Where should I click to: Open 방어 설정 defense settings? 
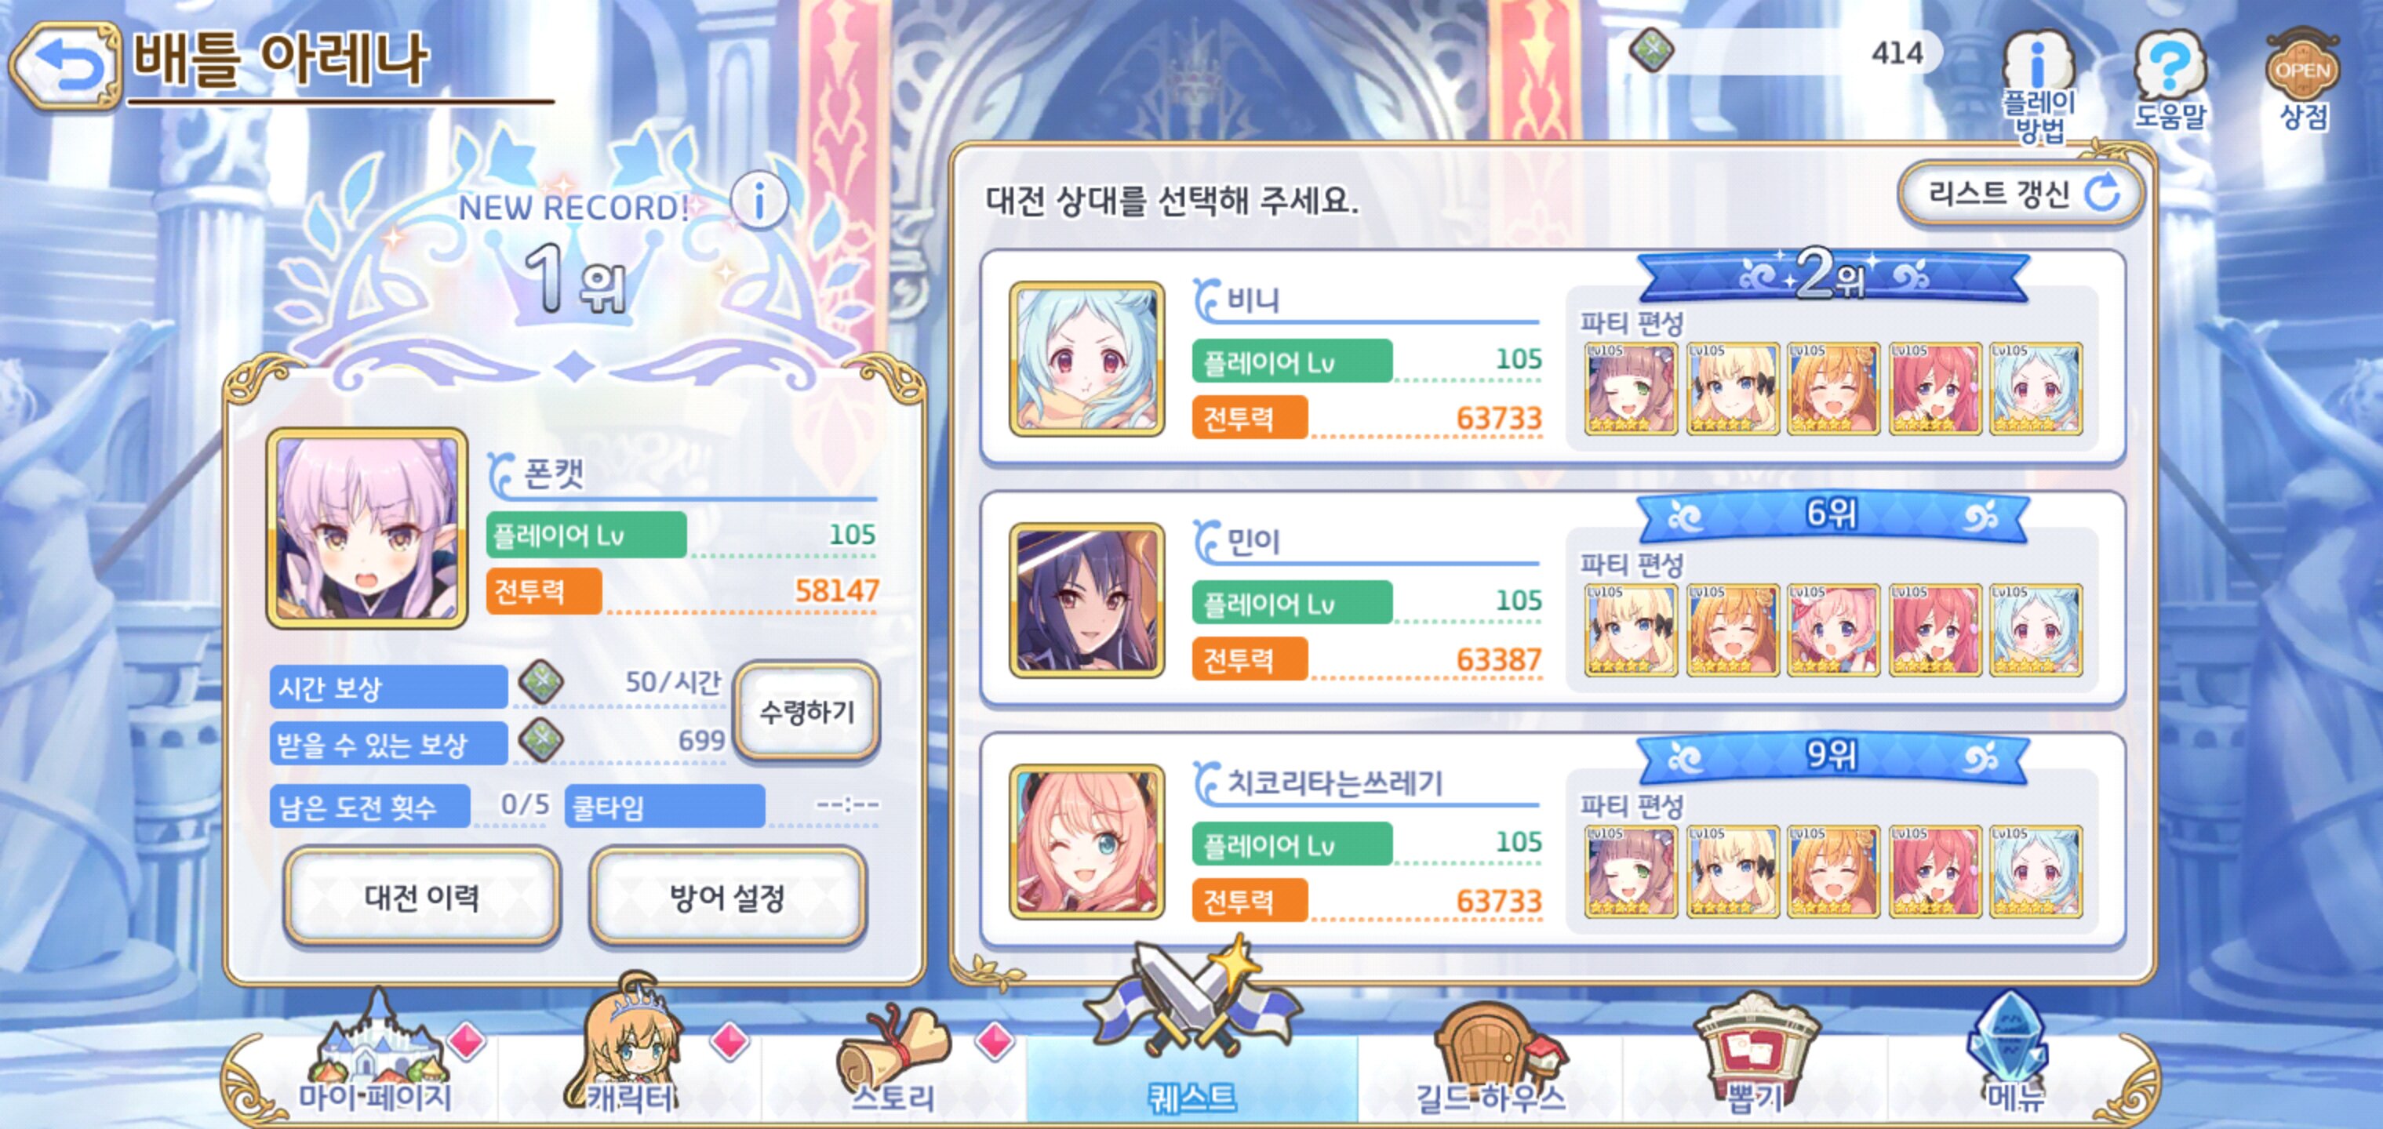tap(727, 897)
